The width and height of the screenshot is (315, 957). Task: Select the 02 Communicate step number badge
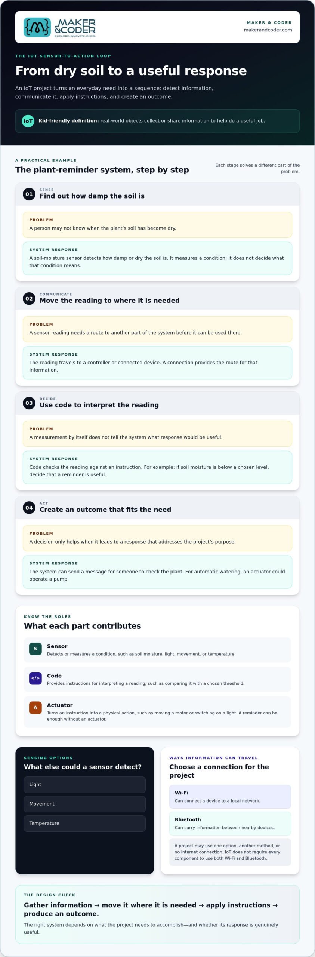pos(29,299)
